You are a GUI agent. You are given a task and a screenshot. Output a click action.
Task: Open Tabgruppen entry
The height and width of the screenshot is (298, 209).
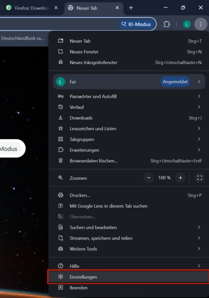pos(129,139)
